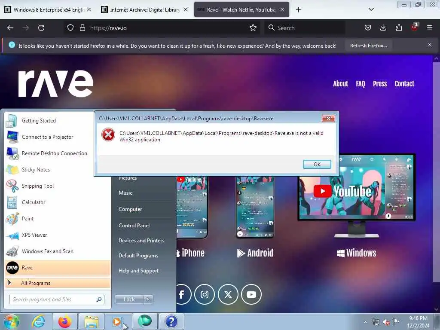The image size is (440, 330).
Task: Expand the list all tabs chevron
Action: click(371, 10)
